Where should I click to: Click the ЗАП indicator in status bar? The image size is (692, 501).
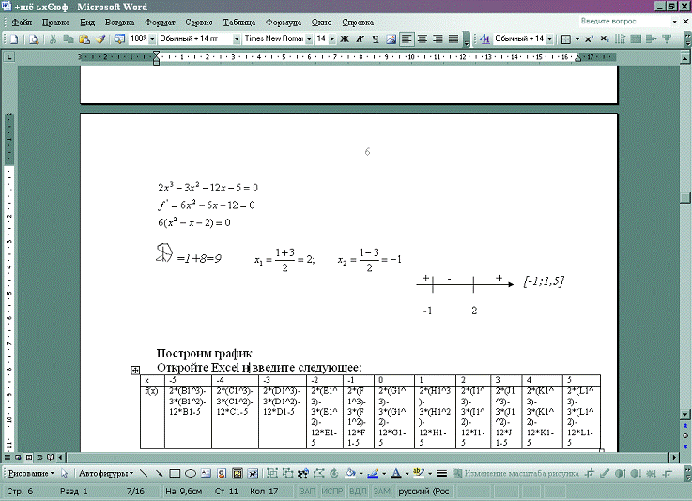[x=306, y=492]
